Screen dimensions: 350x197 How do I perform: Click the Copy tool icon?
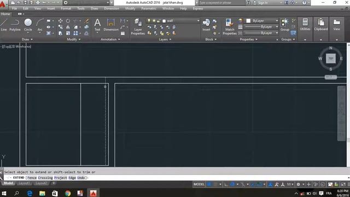[60, 27]
